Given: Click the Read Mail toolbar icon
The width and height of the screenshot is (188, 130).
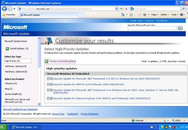Looking at the screenshot, I should pyautogui.click(x=139, y=15).
